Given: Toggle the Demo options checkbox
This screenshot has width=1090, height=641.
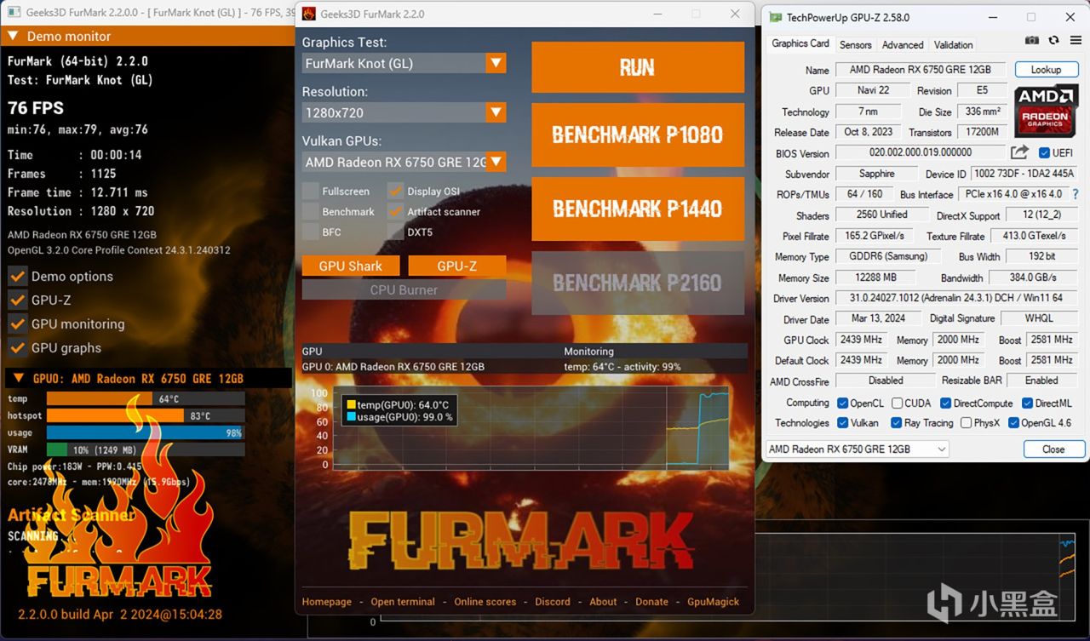Looking at the screenshot, I should click(x=16, y=276).
